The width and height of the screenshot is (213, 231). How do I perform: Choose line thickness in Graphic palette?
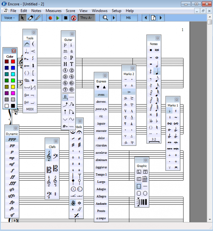click(142, 202)
